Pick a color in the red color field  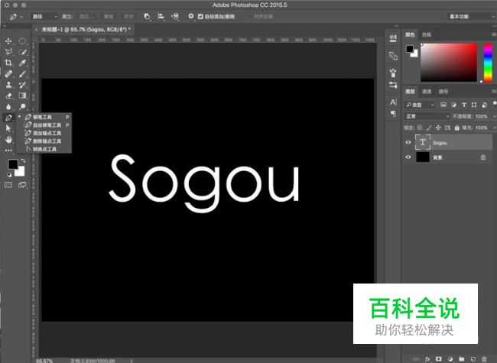click(x=449, y=63)
